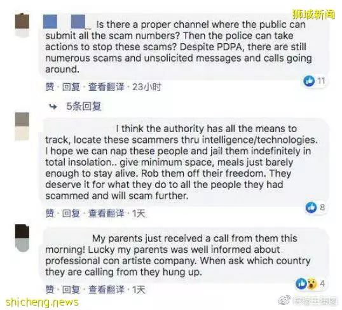The height and width of the screenshot is (310, 342).
Task: Open second commenter's gray profile avatar
Action: (22, 126)
